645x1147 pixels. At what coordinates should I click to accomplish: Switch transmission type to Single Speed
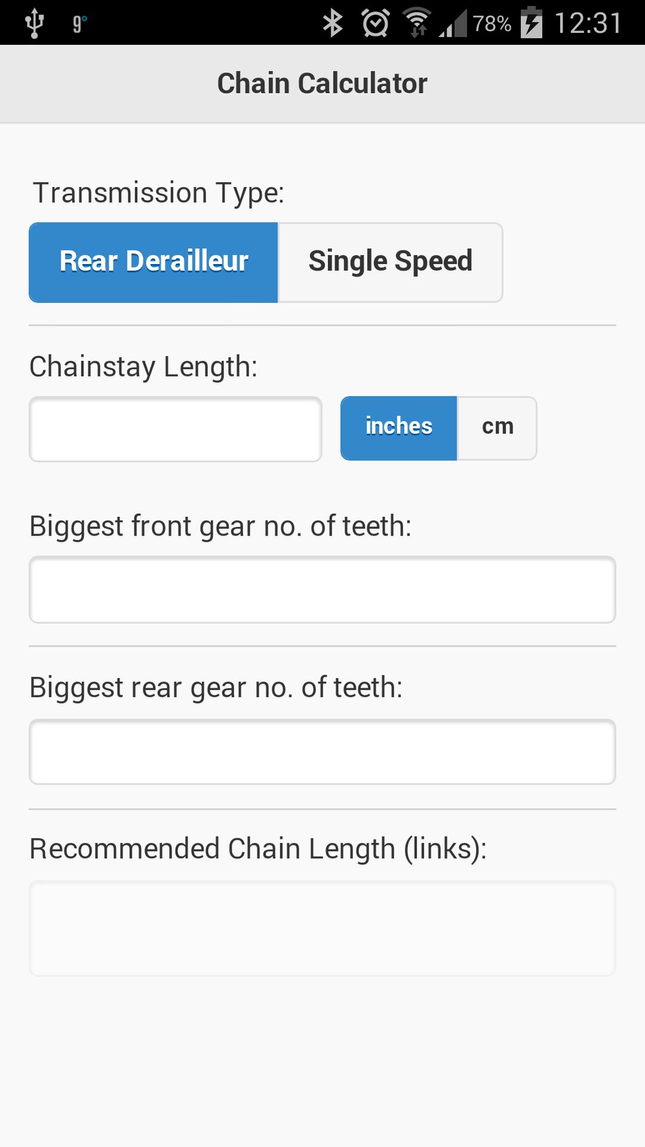coord(390,262)
